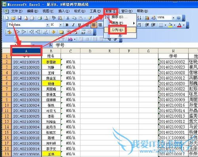Click the first icon in the third toolbar
The height and width of the screenshot is (157, 198).
(10, 32)
